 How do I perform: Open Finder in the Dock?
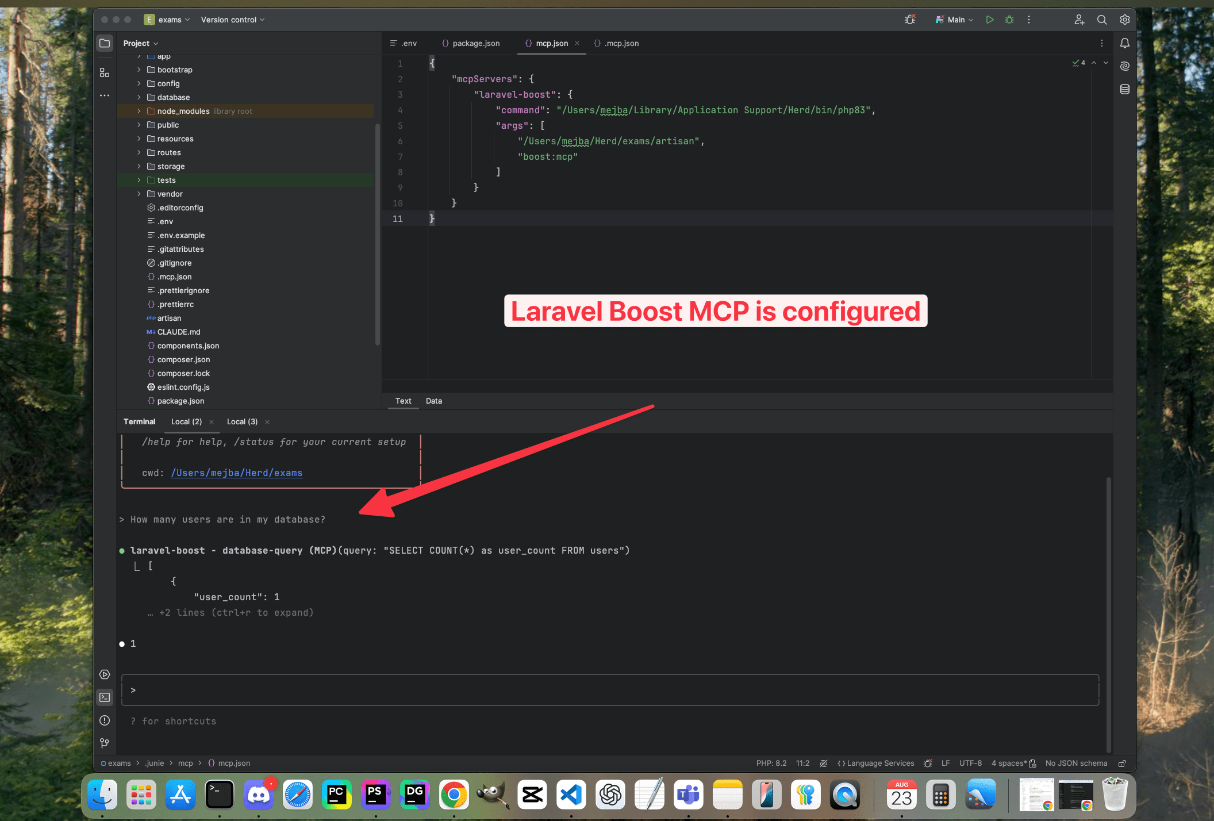pos(102,795)
